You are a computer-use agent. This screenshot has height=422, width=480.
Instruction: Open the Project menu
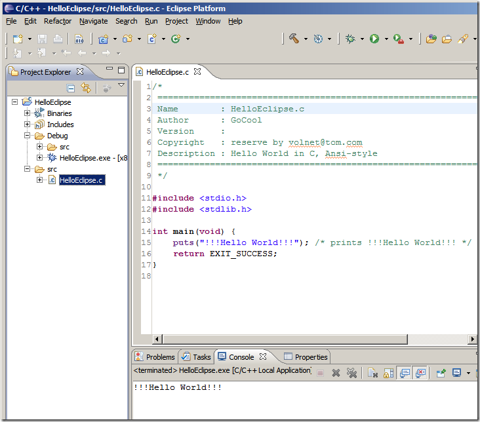[176, 21]
